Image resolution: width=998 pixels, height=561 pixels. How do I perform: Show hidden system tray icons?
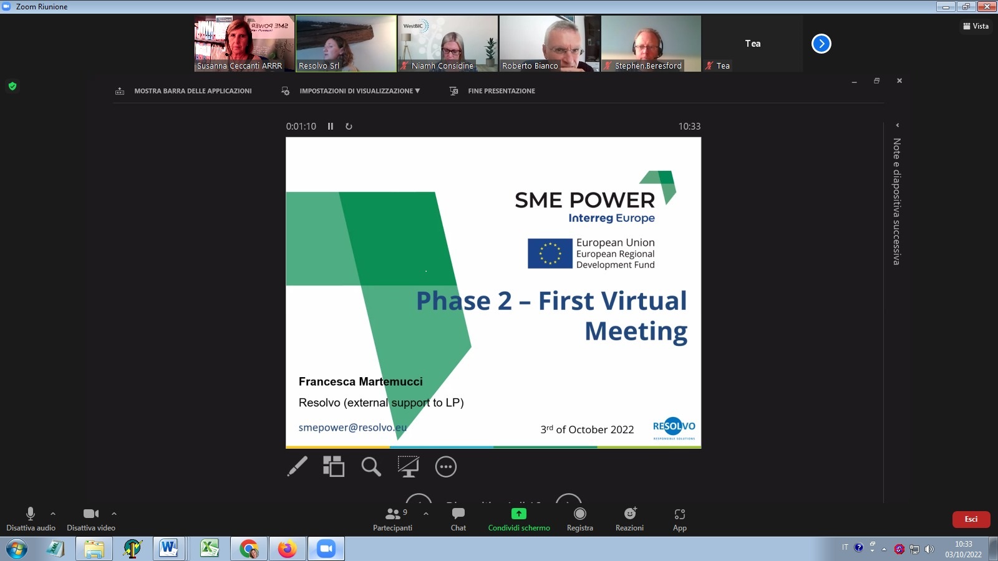[884, 549]
